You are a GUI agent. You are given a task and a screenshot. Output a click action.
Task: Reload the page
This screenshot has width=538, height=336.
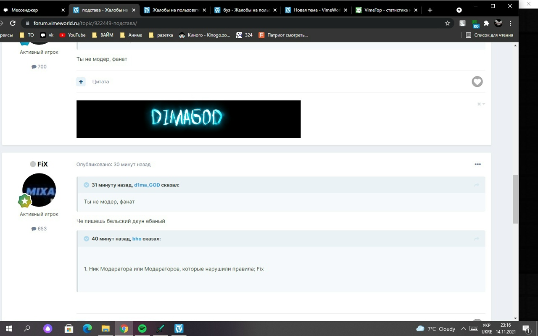pyautogui.click(x=13, y=23)
